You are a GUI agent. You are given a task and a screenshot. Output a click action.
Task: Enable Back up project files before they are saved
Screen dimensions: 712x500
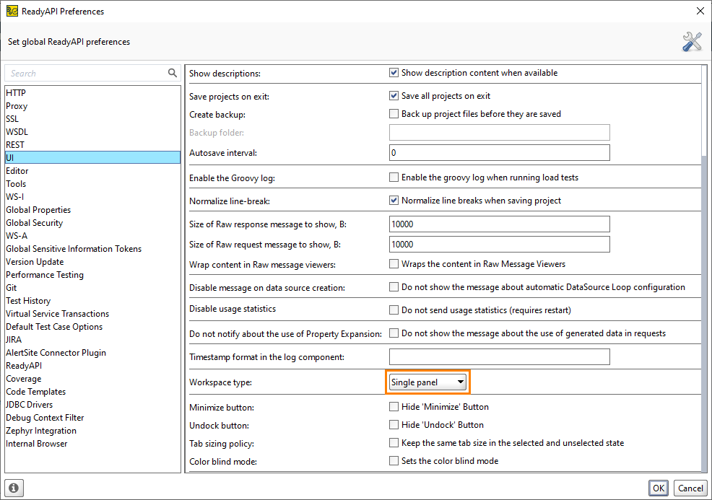point(394,113)
